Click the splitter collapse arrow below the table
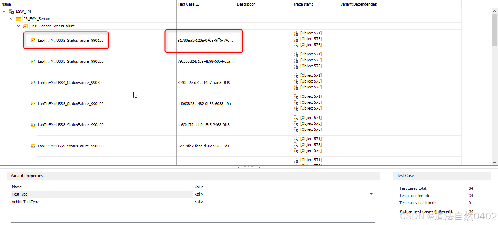Screen dimensions: 498x225 [239, 167]
